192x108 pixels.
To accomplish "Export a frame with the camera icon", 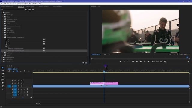I will [x=161, y=62].
